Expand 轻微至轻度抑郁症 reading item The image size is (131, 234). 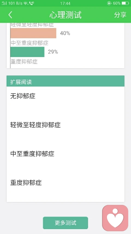65,125
